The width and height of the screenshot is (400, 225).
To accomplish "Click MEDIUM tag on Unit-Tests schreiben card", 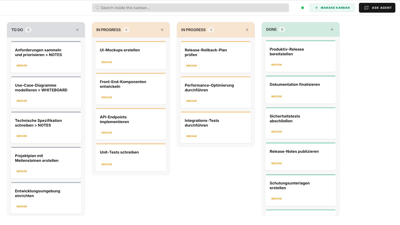I will [106, 164].
